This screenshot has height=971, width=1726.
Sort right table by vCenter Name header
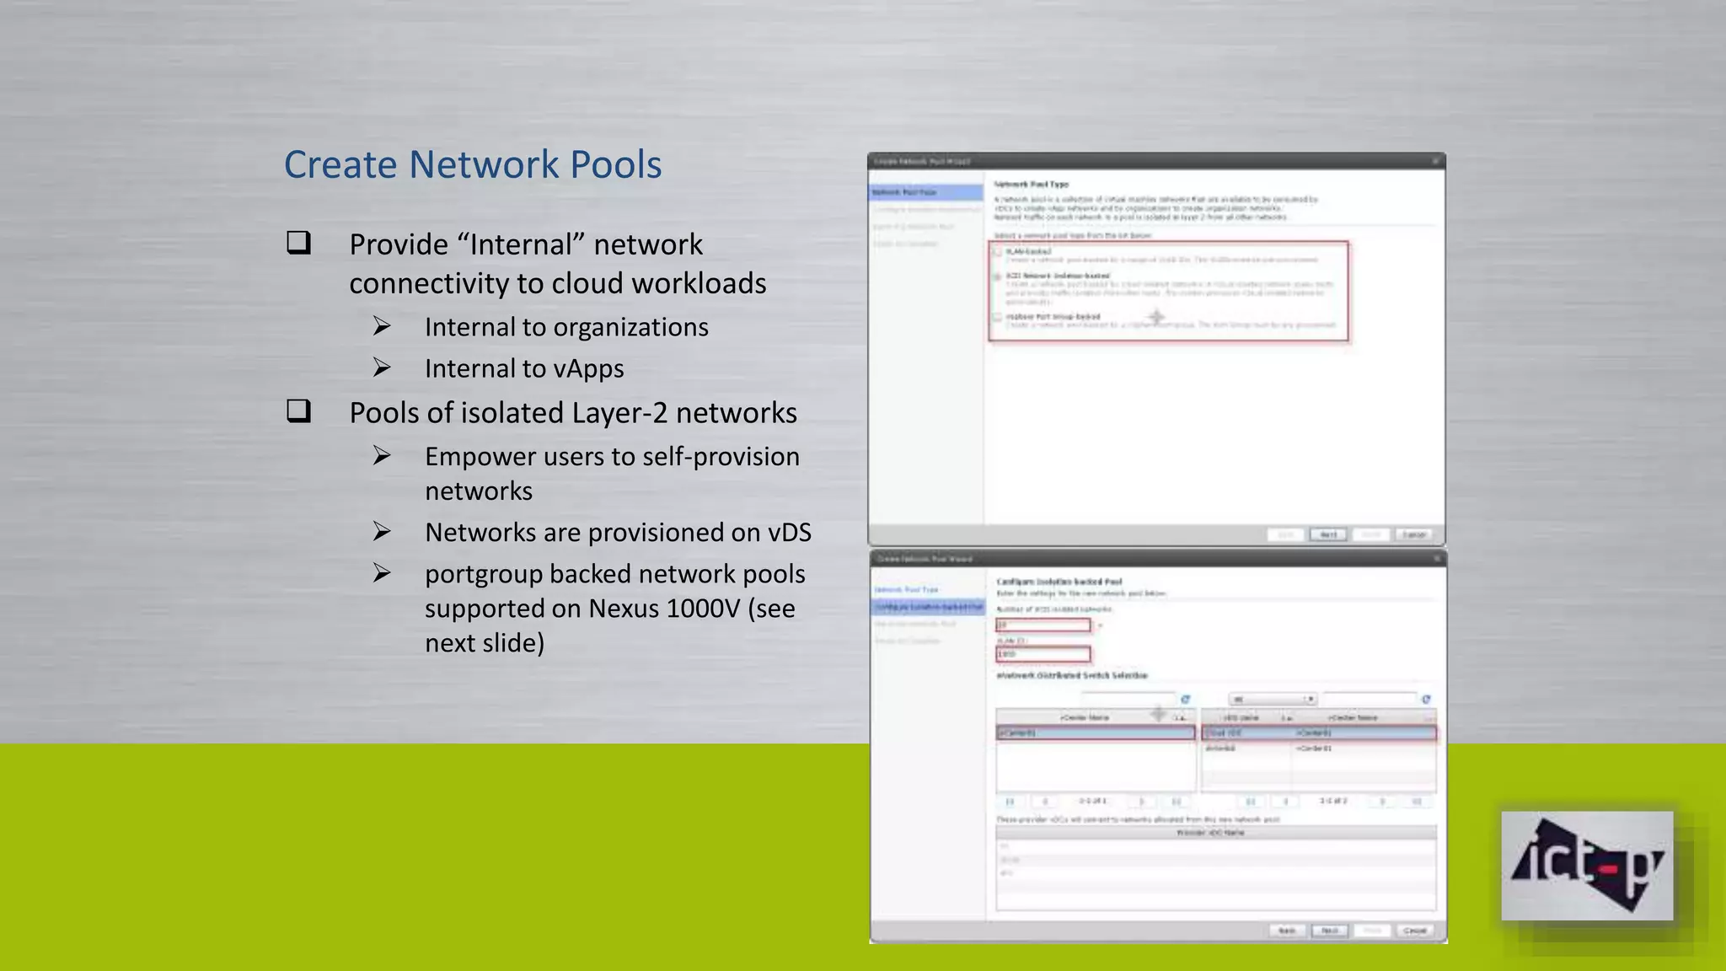point(1364,717)
